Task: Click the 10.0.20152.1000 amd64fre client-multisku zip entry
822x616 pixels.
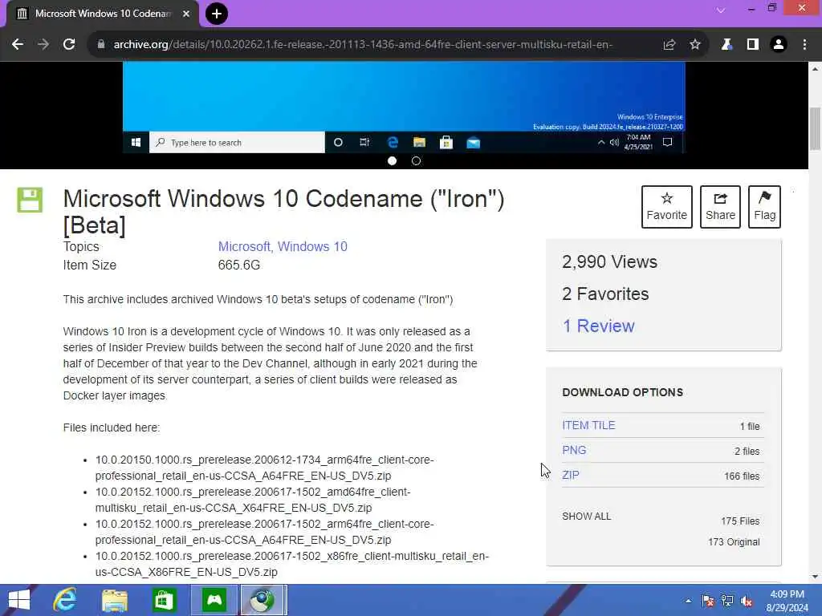Action: [253, 500]
